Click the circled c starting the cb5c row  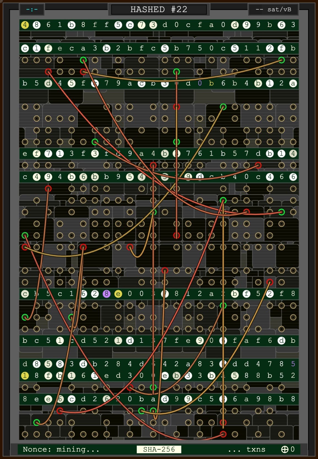coord(25,294)
